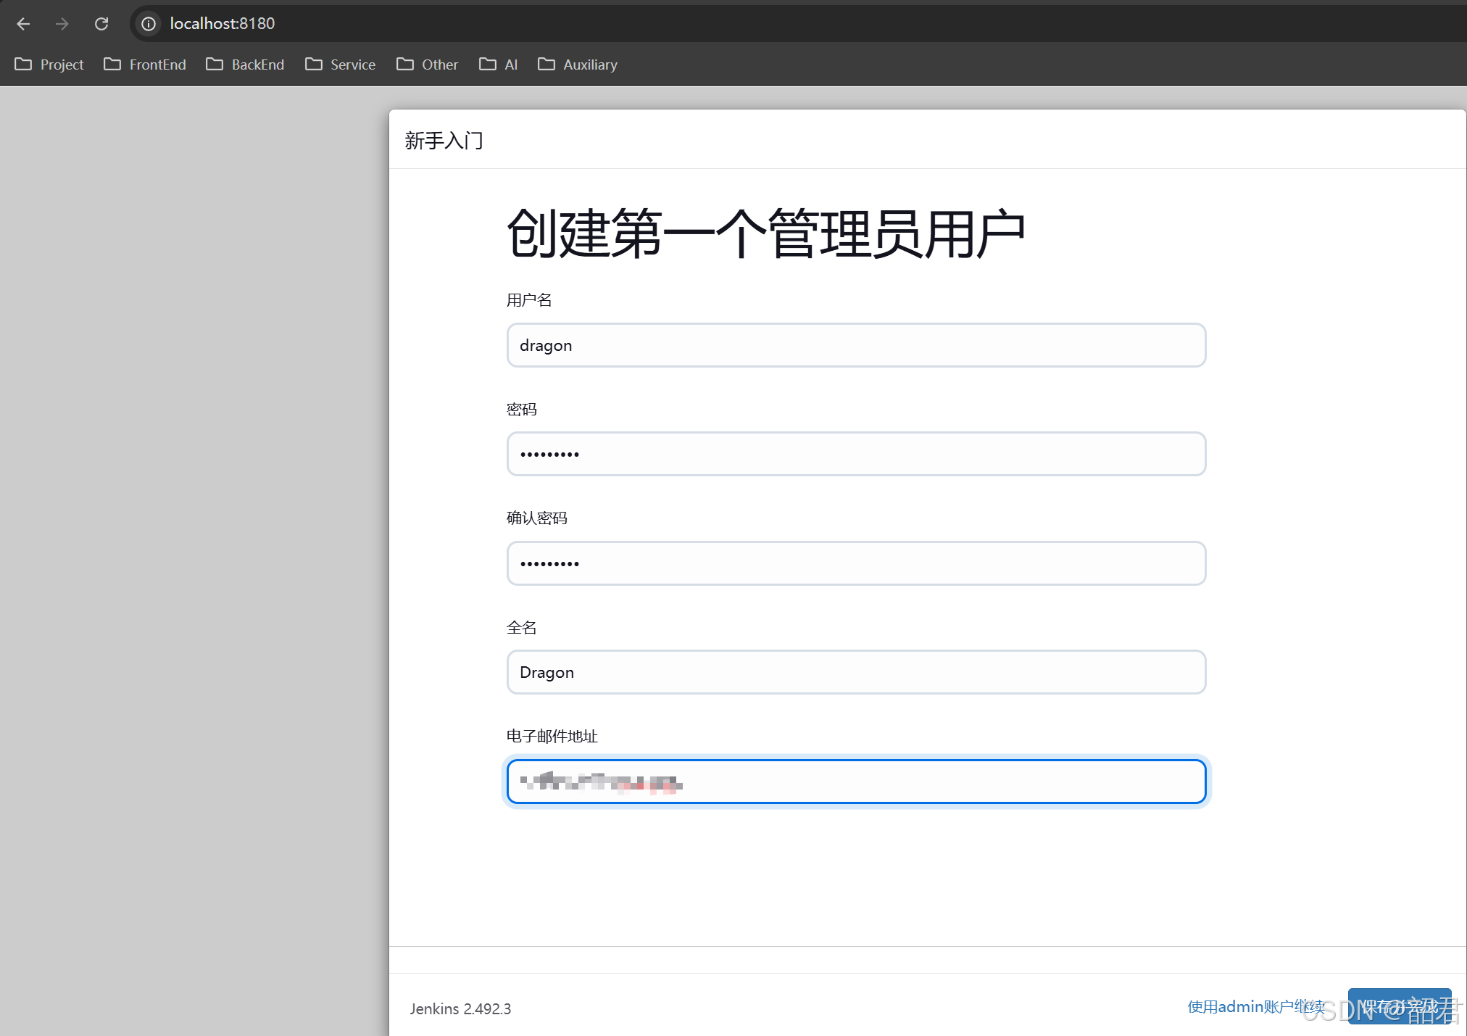This screenshot has height=1036, width=1467.
Task: Click the 电子邮件地址 email field
Action: tap(856, 782)
